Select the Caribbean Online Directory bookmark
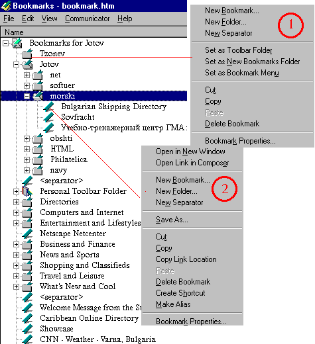The image size is (315, 344). [90, 318]
